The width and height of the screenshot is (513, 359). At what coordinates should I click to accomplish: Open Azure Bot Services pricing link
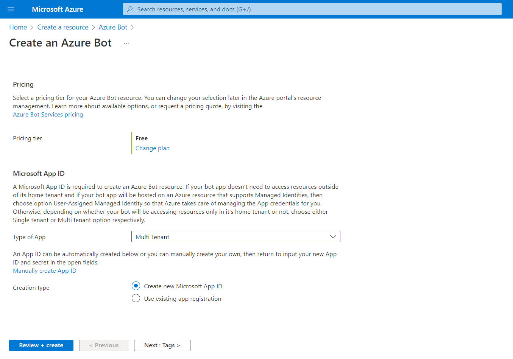click(x=48, y=114)
